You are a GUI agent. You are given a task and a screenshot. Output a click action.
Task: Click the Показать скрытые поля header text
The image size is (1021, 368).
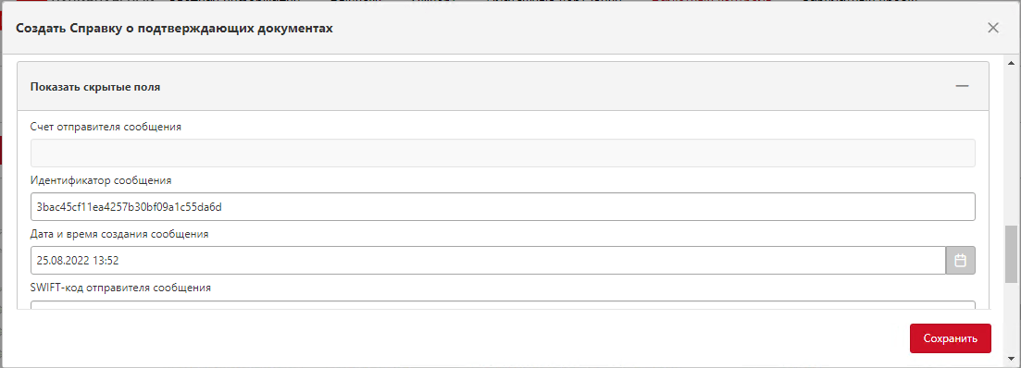[x=95, y=87]
